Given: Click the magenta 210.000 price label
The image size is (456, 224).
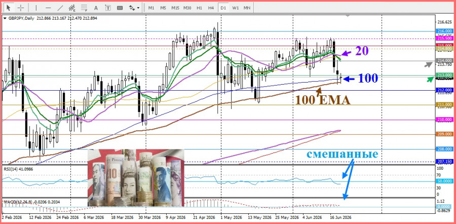Looking at the screenshot, I should [444, 120].
